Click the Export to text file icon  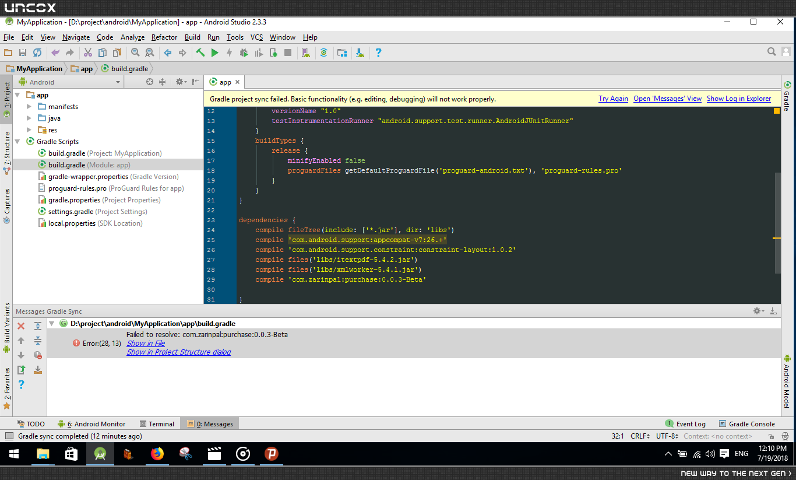click(21, 369)
